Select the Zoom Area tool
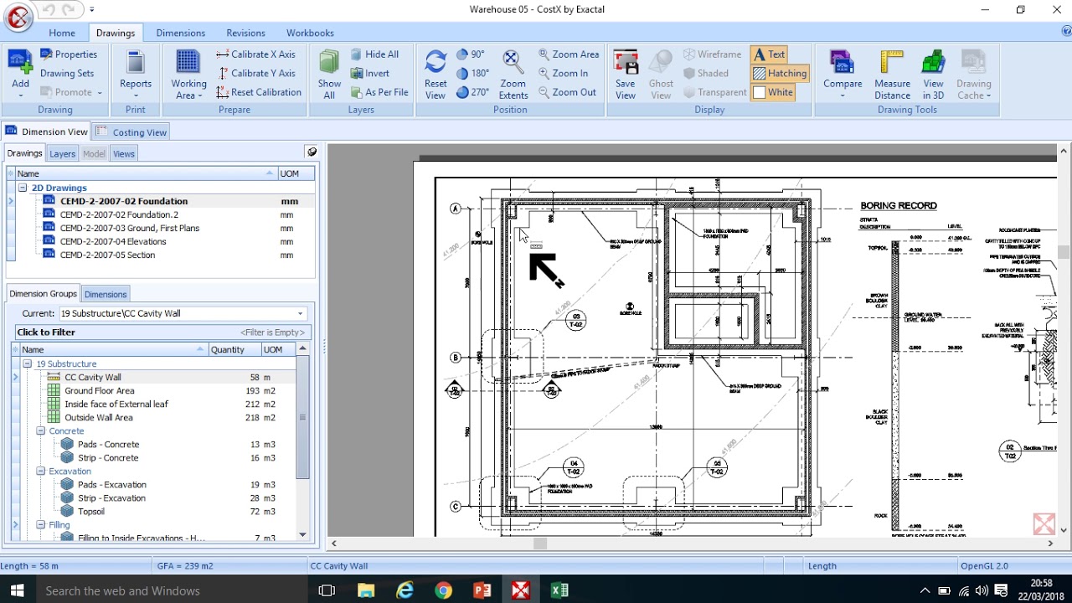 [569, 54]
